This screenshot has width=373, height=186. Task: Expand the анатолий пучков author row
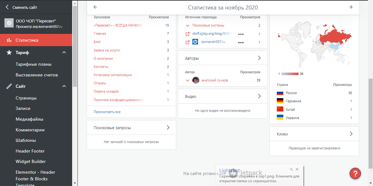coord(187,81)
